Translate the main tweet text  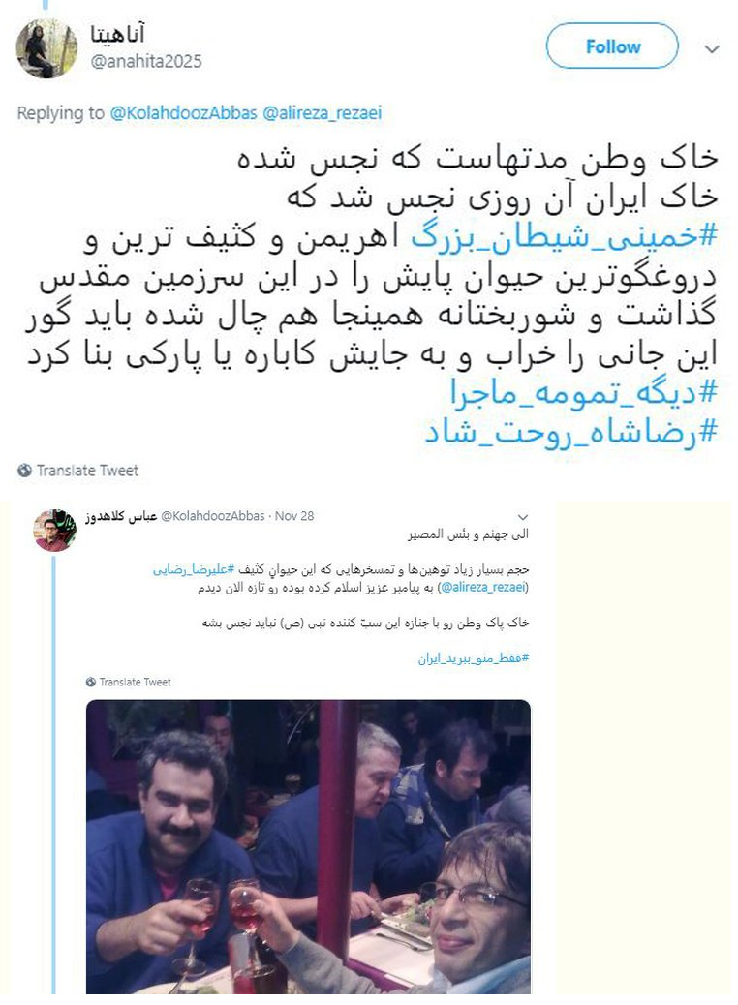pyautogui.click(x=86, y=471)
